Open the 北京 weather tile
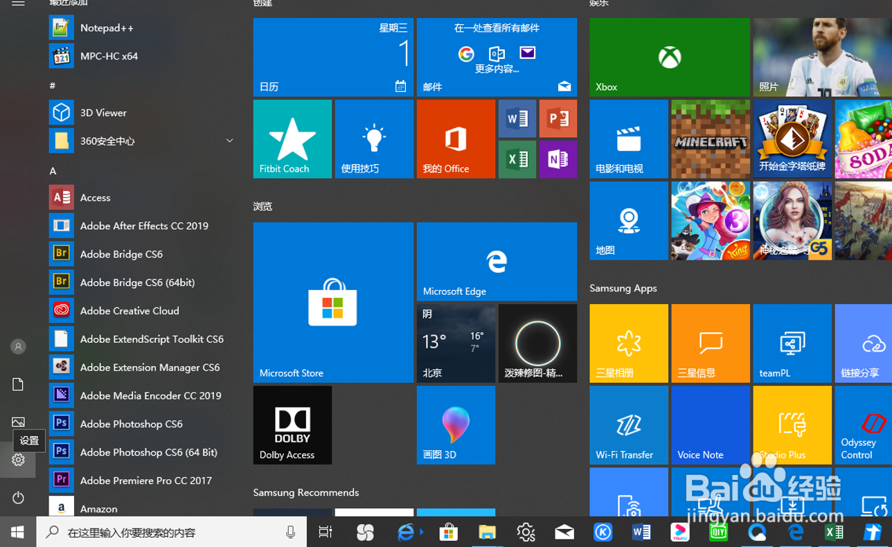The width and height of the screenshot is (892, 547). click(x=456, y=343)
